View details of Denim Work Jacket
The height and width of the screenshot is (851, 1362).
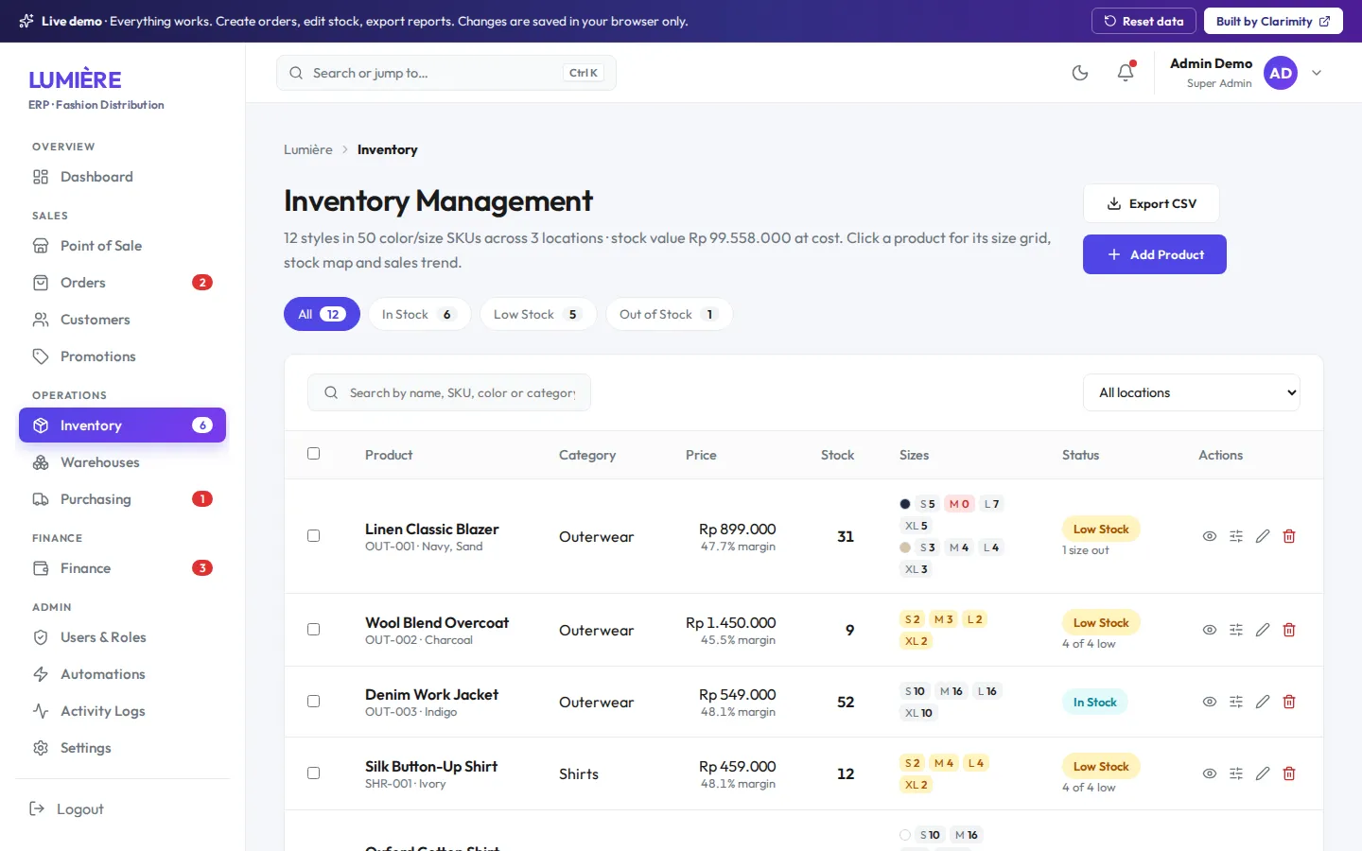(1210, 702)
